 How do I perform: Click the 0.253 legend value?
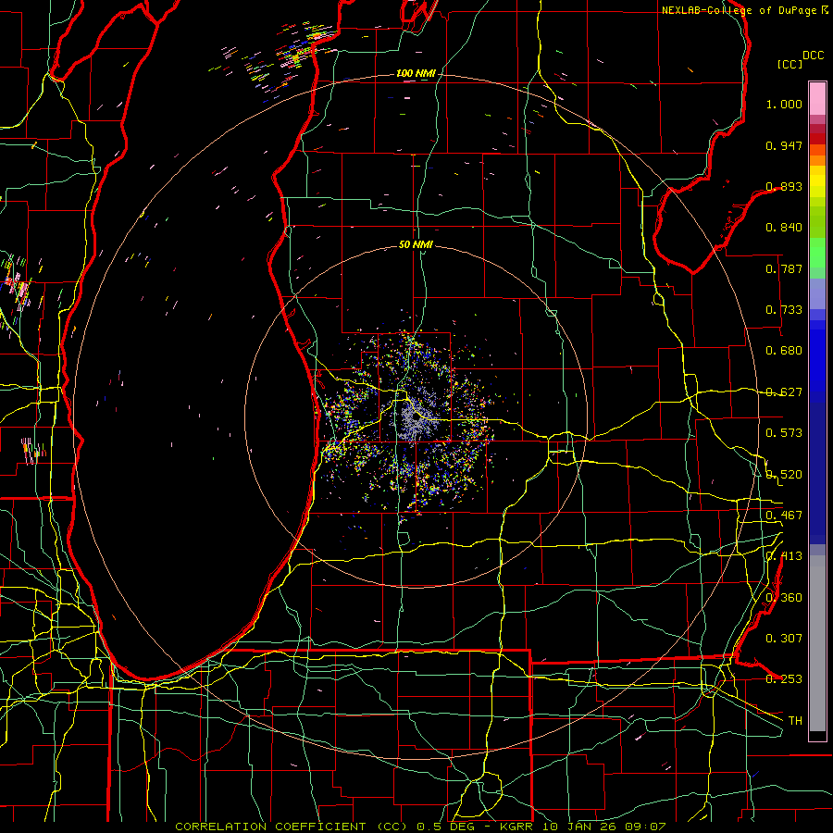pyautogui.click(x=784, y=679)
